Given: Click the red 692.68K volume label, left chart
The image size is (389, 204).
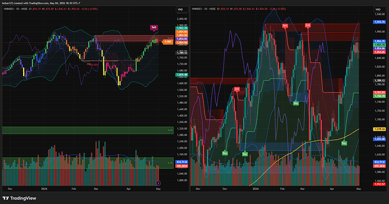Looking at the screenshot, I should [x=182, y=166].
